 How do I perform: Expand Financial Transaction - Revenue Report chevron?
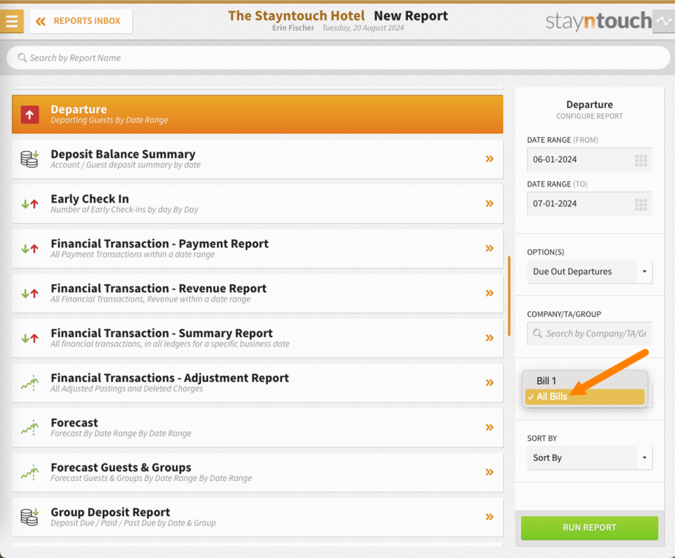489,293
